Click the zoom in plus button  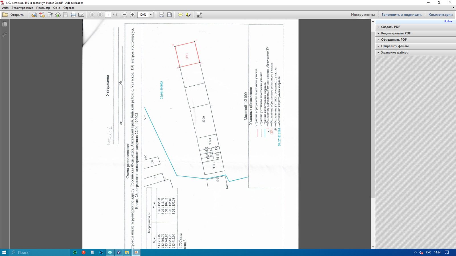pos(133,15)
